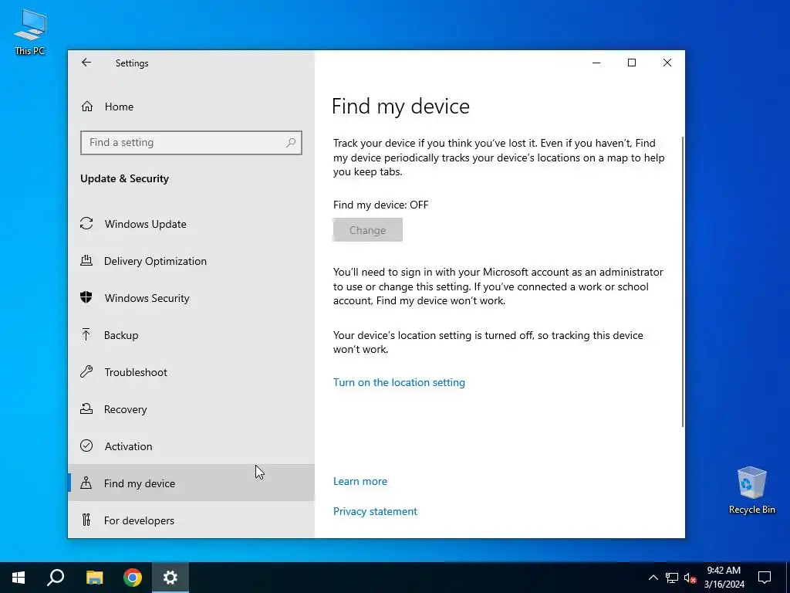Select the Recycle Bin desktop icon
Image resolution: width=790 pixels, height=593 pixels.
coord(751,490)
